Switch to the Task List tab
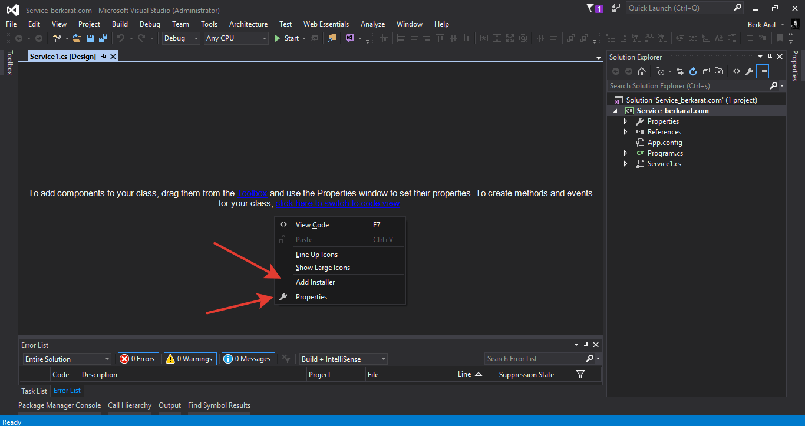This screenshot has height=426, width=805. pos(34,391)
